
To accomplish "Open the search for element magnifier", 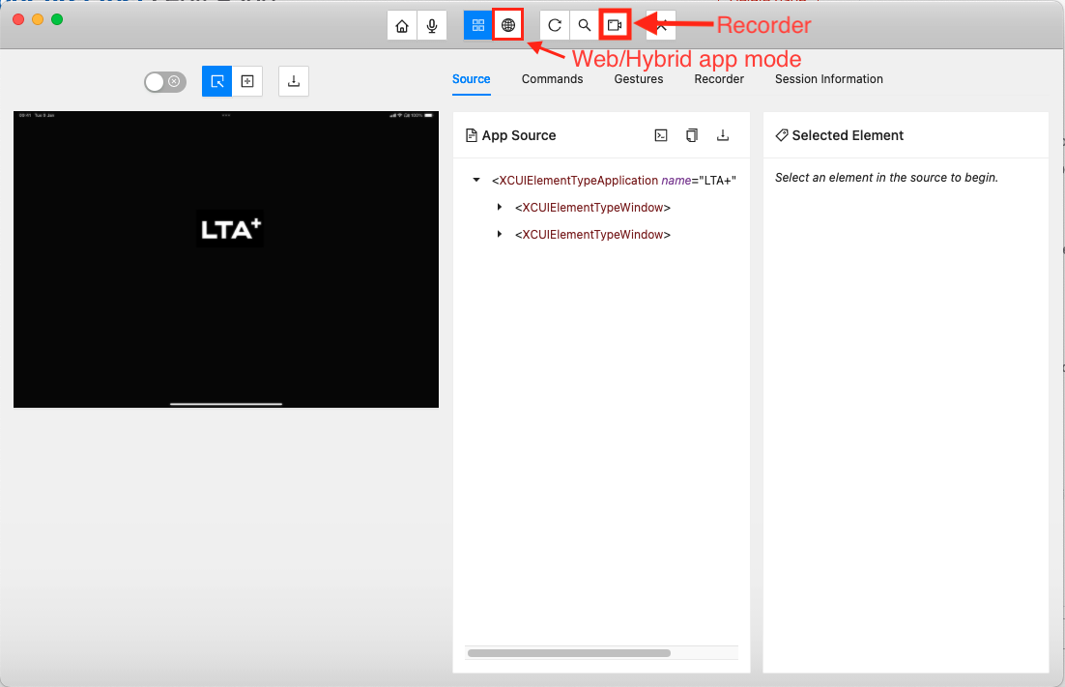I will pyautogui.click(x=585, y=25).
